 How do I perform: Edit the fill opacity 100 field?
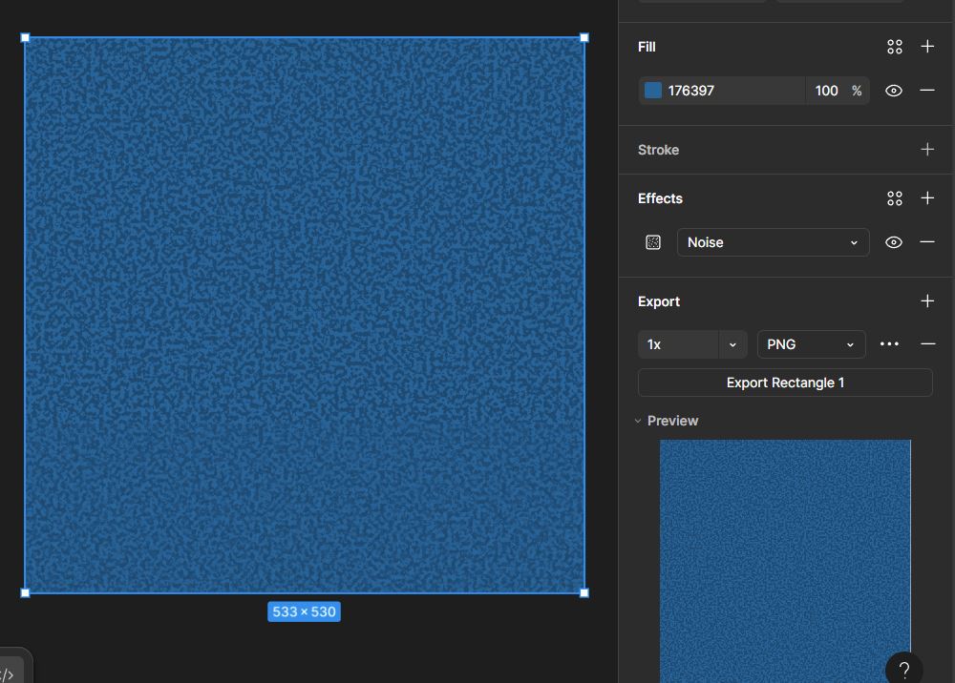[826, 91]
